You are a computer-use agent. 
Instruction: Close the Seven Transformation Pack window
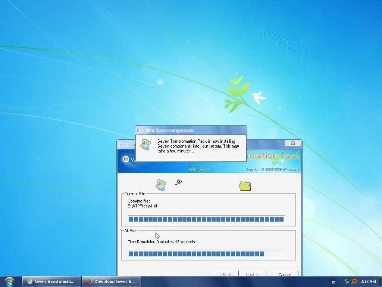point(293,143)
